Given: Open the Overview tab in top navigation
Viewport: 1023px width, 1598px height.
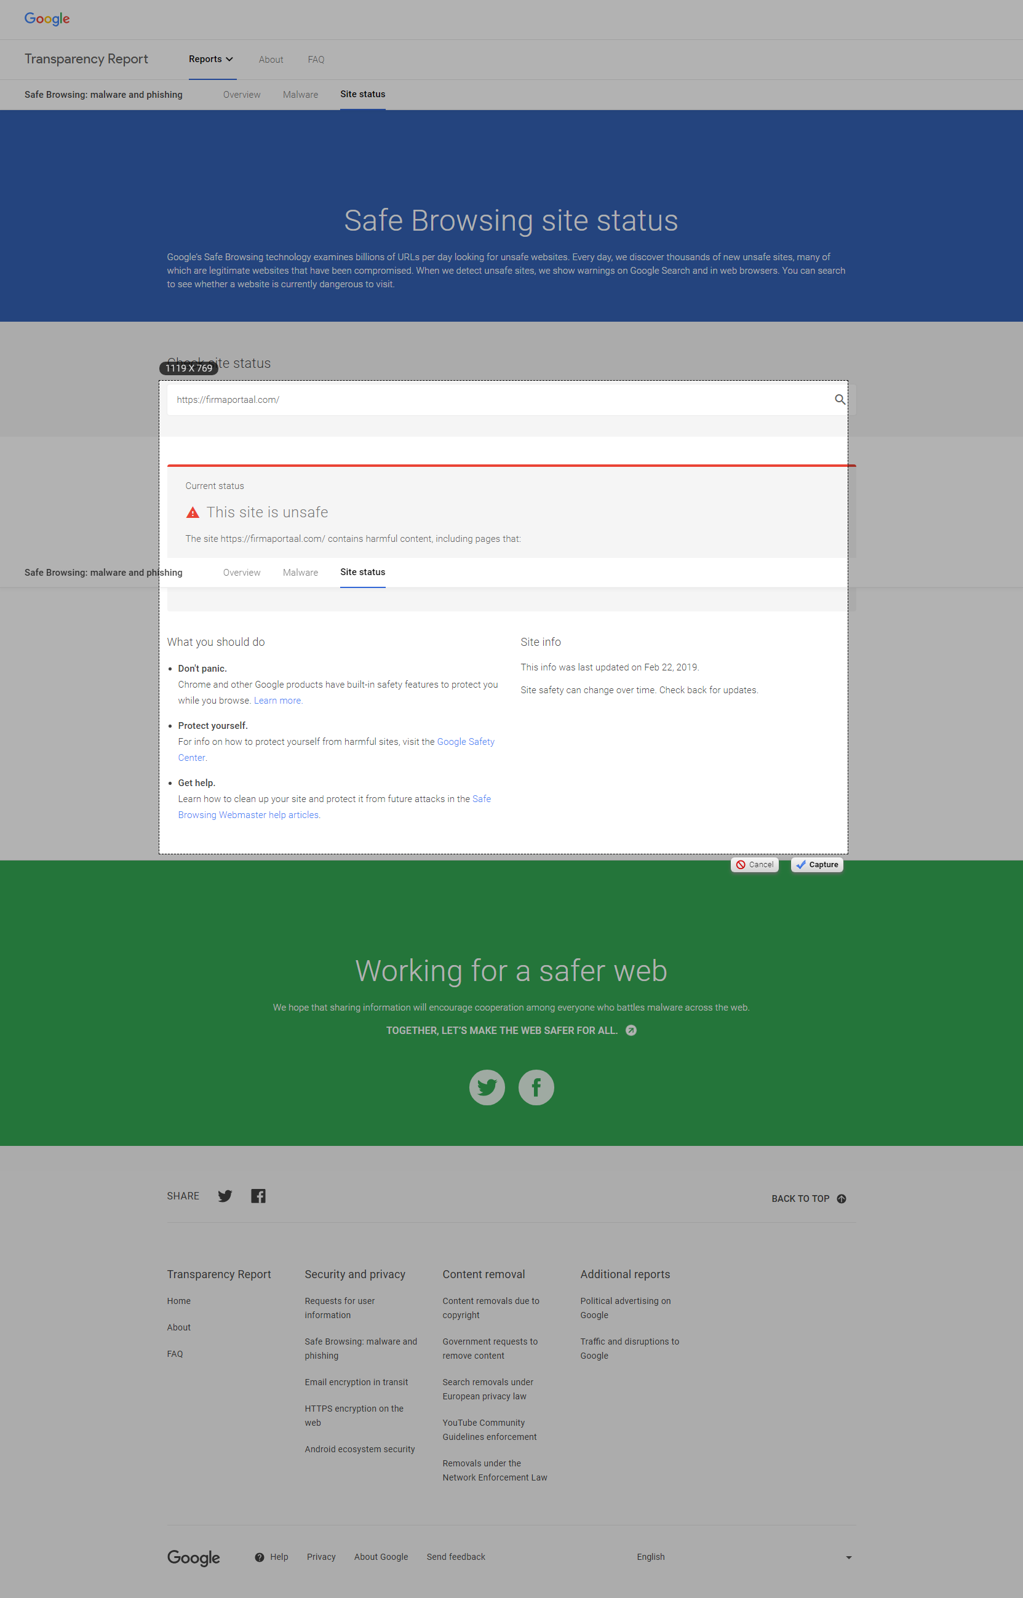Looking at the screenshot, I should pyautogui.click(x=242, y=95).
